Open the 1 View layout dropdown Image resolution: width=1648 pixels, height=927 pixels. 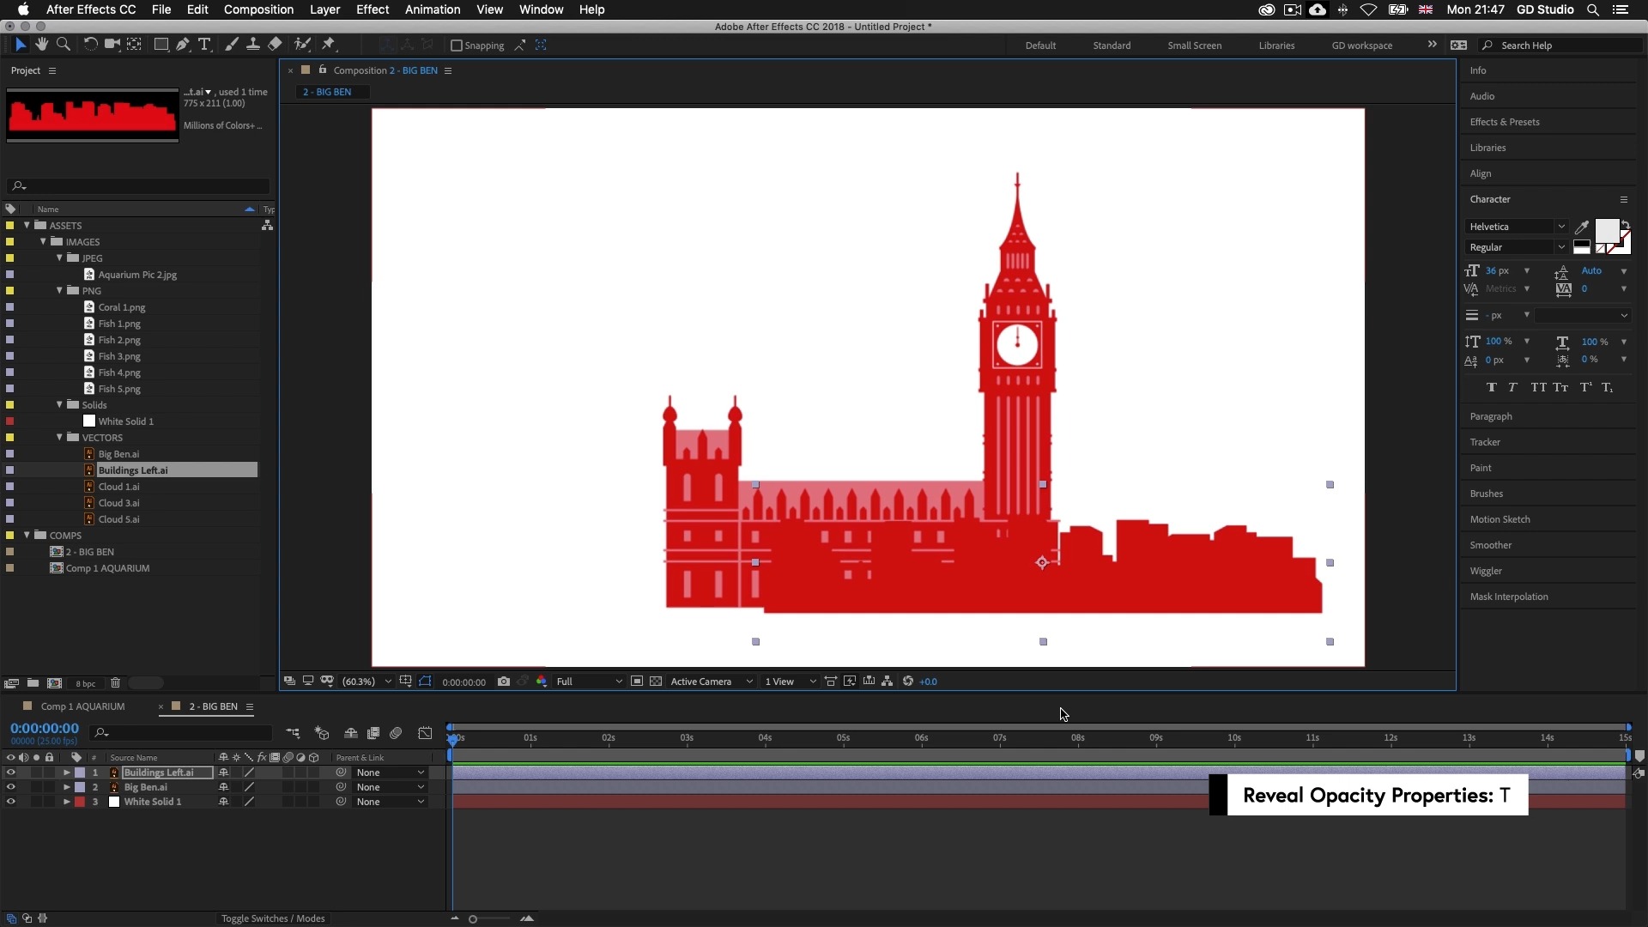pyautogui.click(x=790, y=682)
